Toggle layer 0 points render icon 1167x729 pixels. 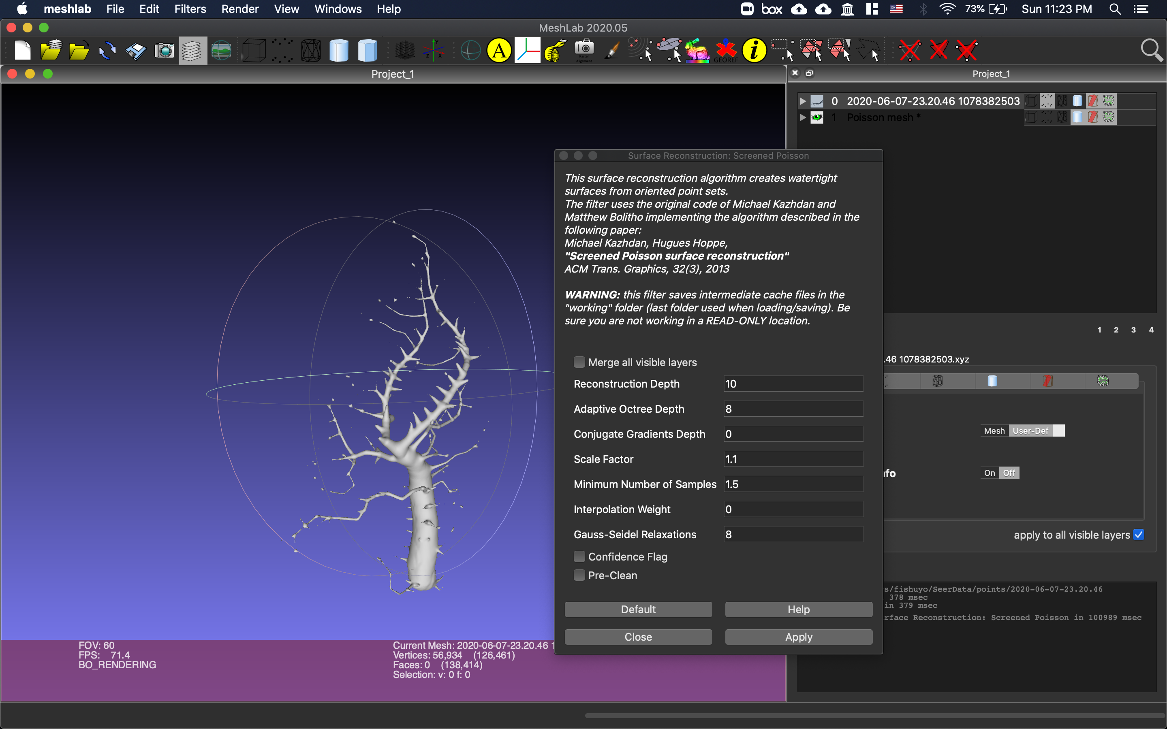pyautogui.click(x=1046, y=101)
